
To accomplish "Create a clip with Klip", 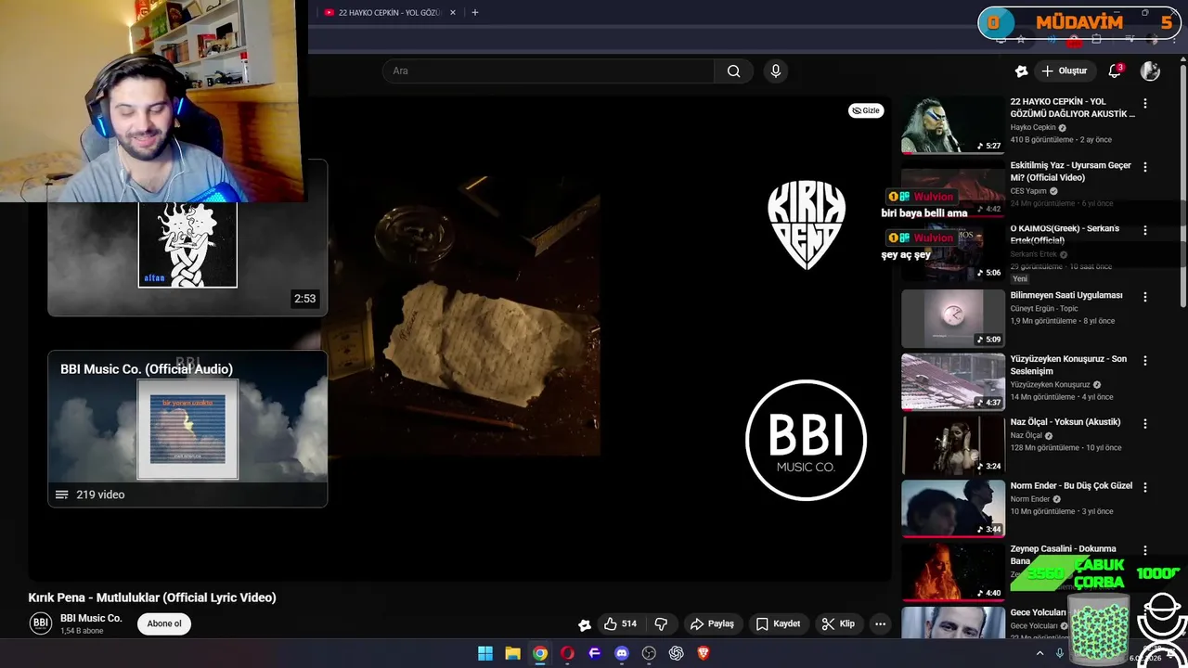I will (838, 623).
